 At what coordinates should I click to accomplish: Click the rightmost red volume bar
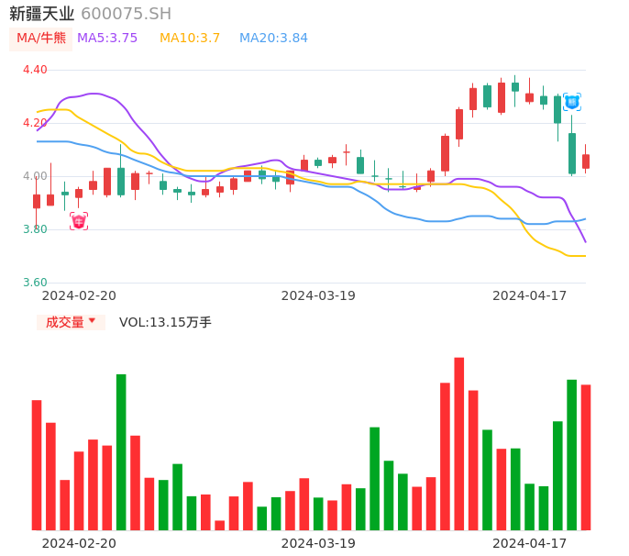click(586, 457)
